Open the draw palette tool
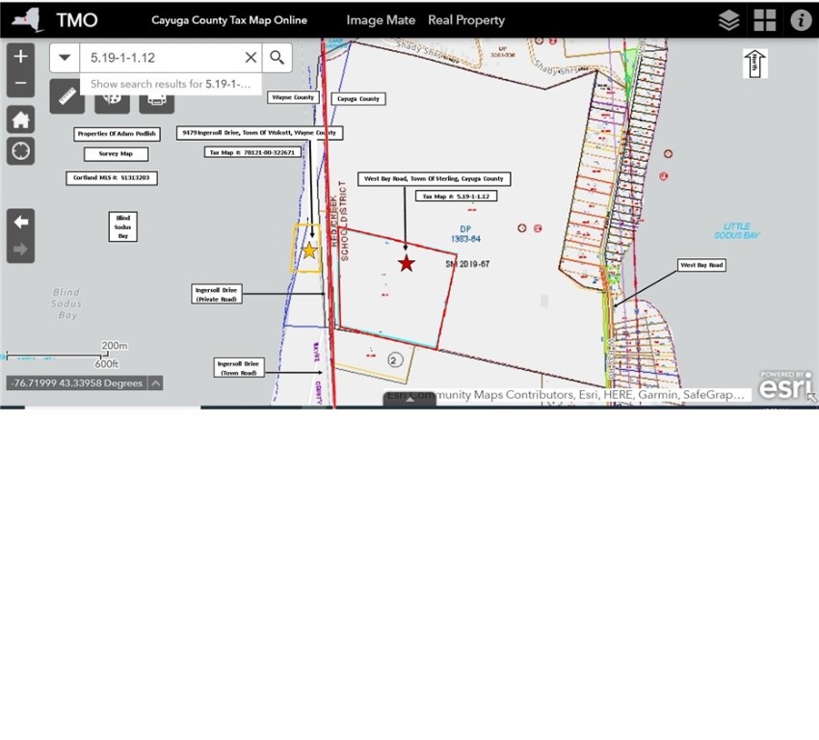Image resolution: width=819 pixels, height=740 pixels. [x=112, y=97]
